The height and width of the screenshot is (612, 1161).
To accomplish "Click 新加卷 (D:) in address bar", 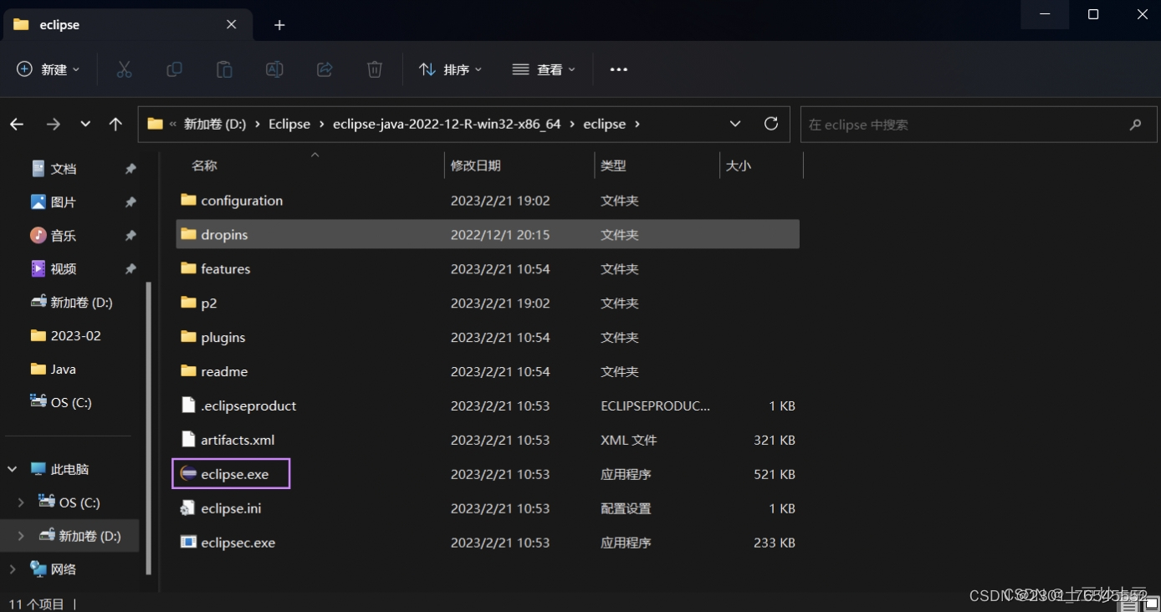I will [x=215, y=124].
